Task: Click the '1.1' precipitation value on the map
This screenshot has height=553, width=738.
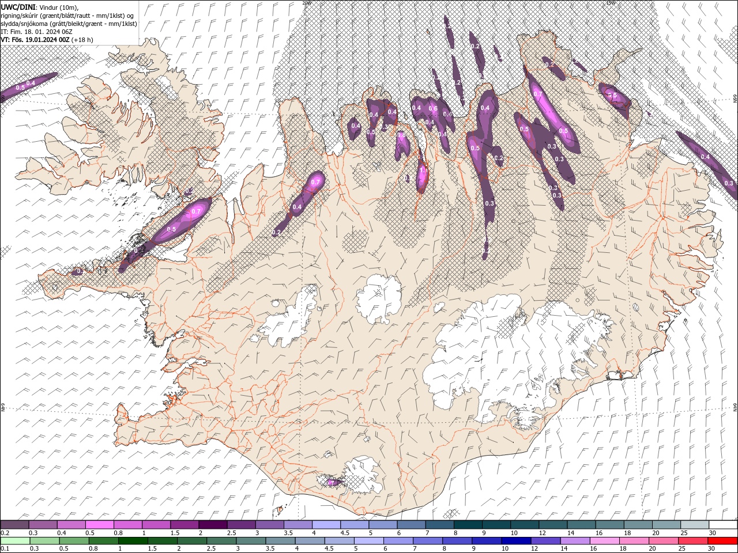Action: [x=423, y=171]
